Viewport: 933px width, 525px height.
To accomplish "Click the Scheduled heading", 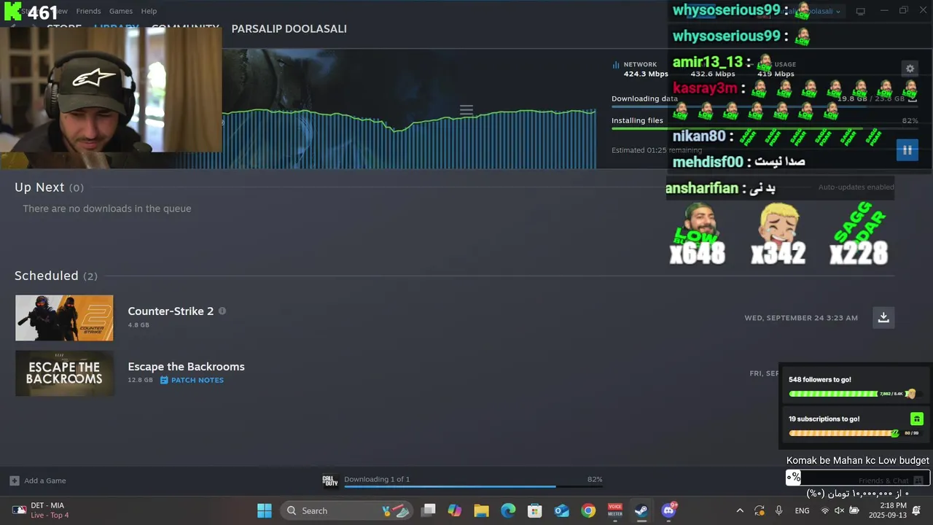I will coord(46,276).
